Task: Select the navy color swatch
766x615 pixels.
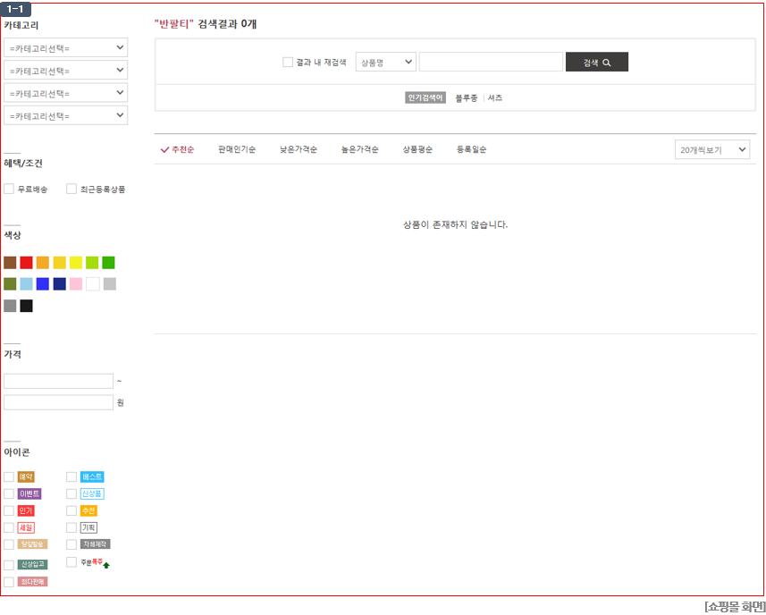Action: (60, 284)
